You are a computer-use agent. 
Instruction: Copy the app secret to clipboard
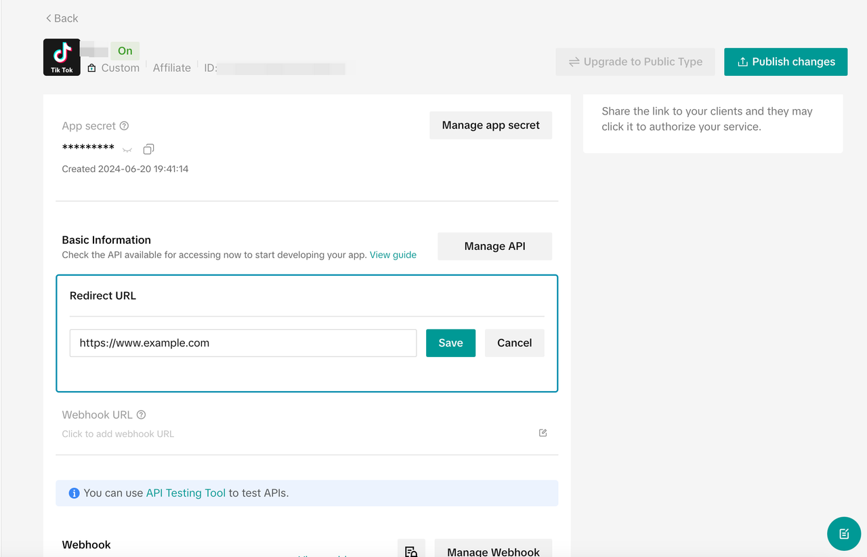148,148
